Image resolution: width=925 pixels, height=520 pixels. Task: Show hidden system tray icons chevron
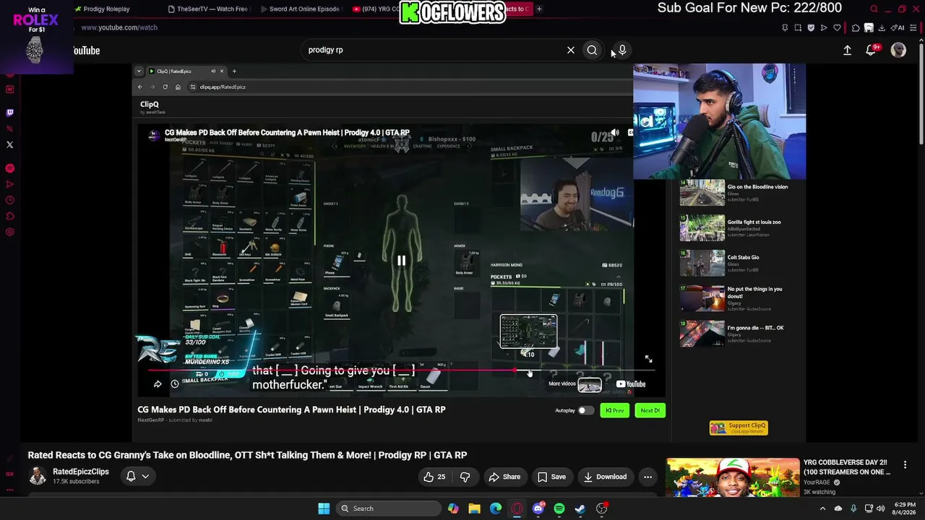point(822,508)
